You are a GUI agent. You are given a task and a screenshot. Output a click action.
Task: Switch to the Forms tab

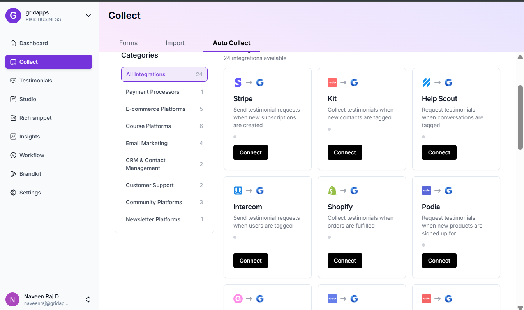(x=128, y=43)
